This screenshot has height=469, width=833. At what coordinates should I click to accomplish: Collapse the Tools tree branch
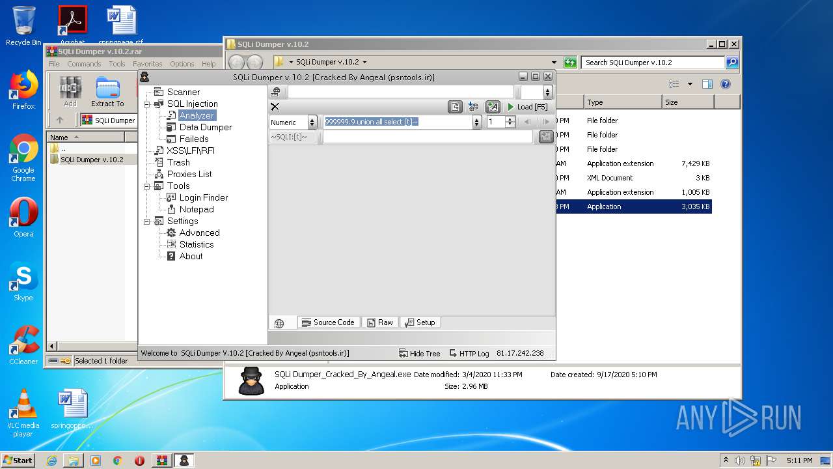[x=147, y=186]
